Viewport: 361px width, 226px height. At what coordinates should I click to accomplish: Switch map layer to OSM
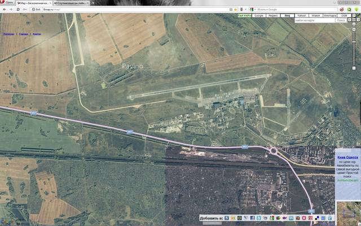[x=344, y=15]
